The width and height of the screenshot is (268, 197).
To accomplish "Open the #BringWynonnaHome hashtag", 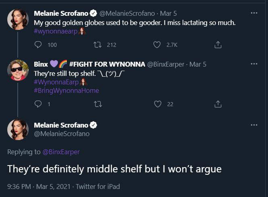I will (66, 90).
